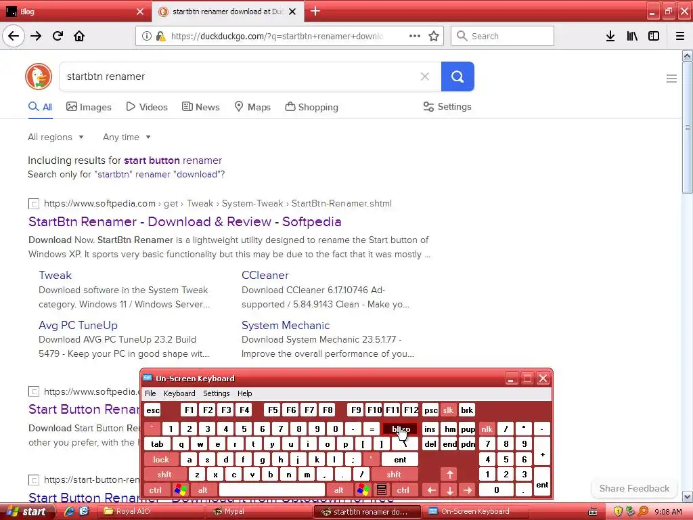This screenshot has width=693, height=520.
Task: Click the right arrow key on keyboard
Action: click(x=468, y=490)
